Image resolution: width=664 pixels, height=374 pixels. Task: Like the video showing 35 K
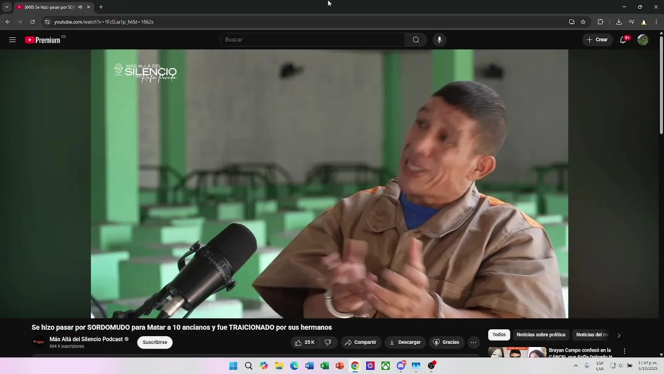point(305,342)
